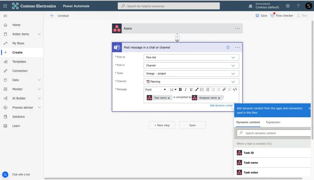Click the Save button below the flow
Image resolution: width=314 pixels, height=180 pixels.
coord(192,125)
